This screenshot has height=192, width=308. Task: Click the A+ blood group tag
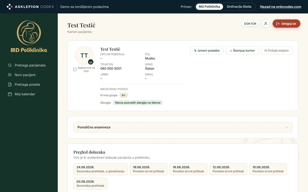click(x=123, y=95)
